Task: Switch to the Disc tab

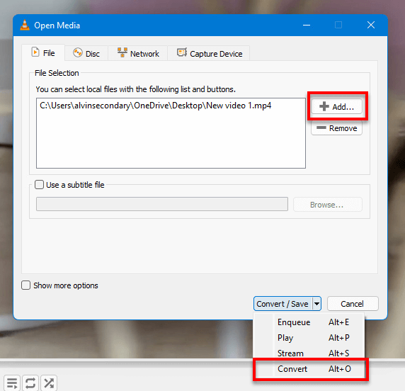Action: coord(86,54)
